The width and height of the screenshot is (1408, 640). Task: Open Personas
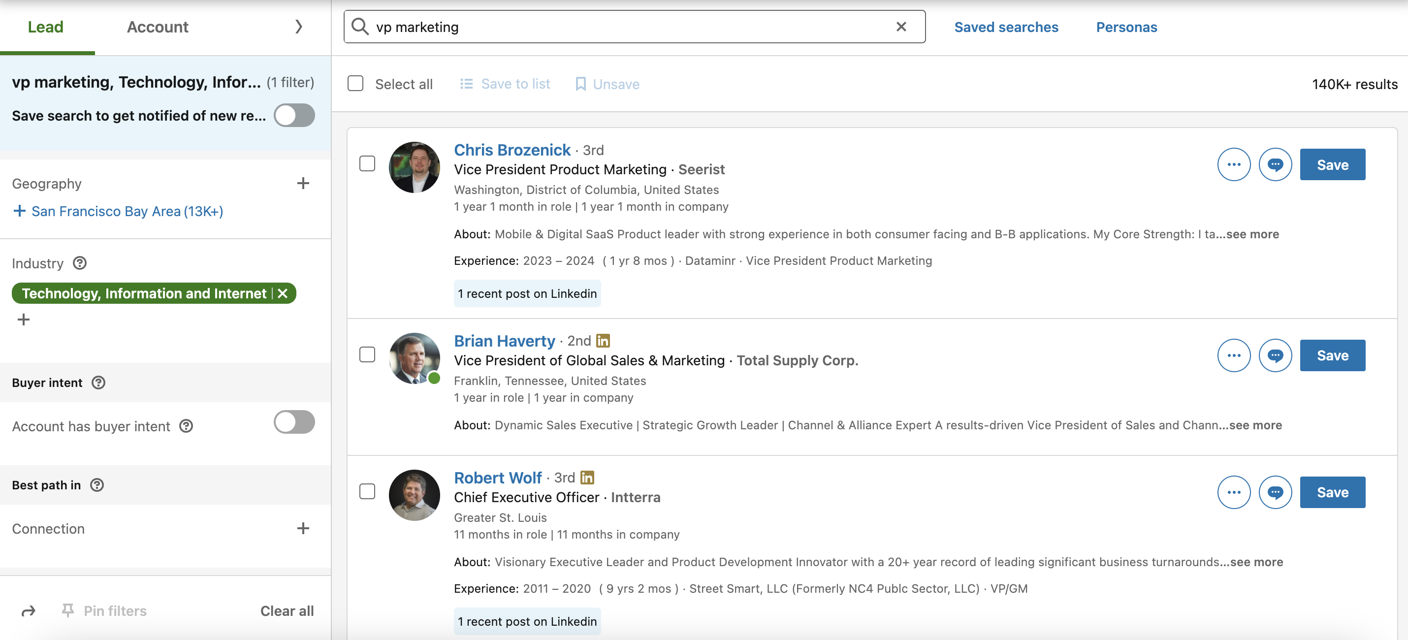(1126, 27)
